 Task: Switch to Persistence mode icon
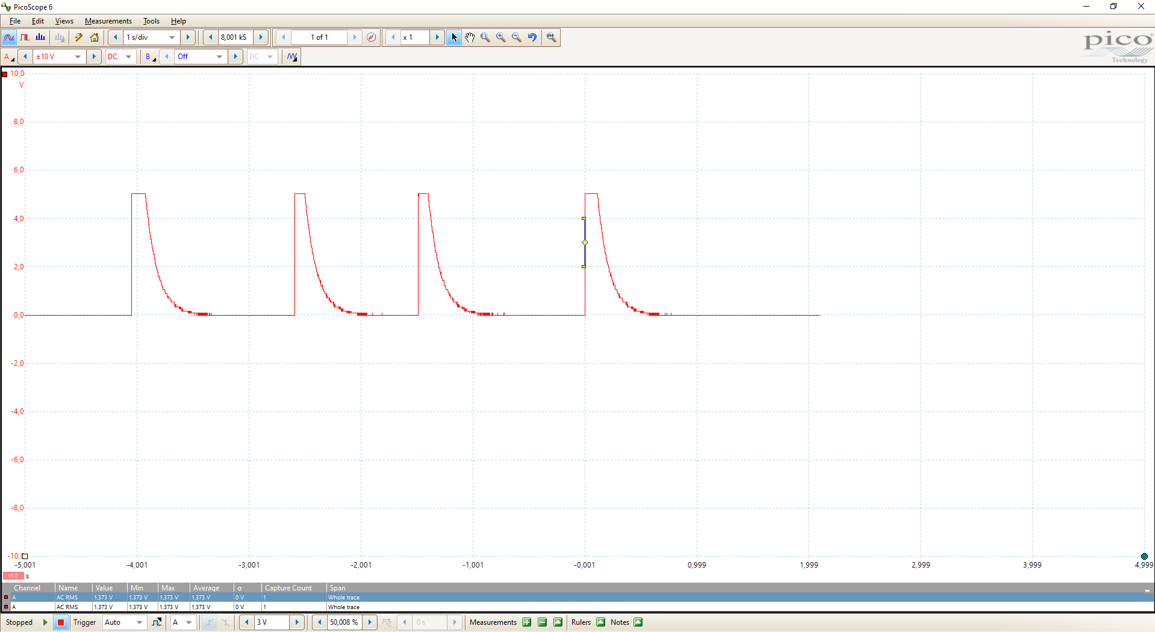coord(25,37)
